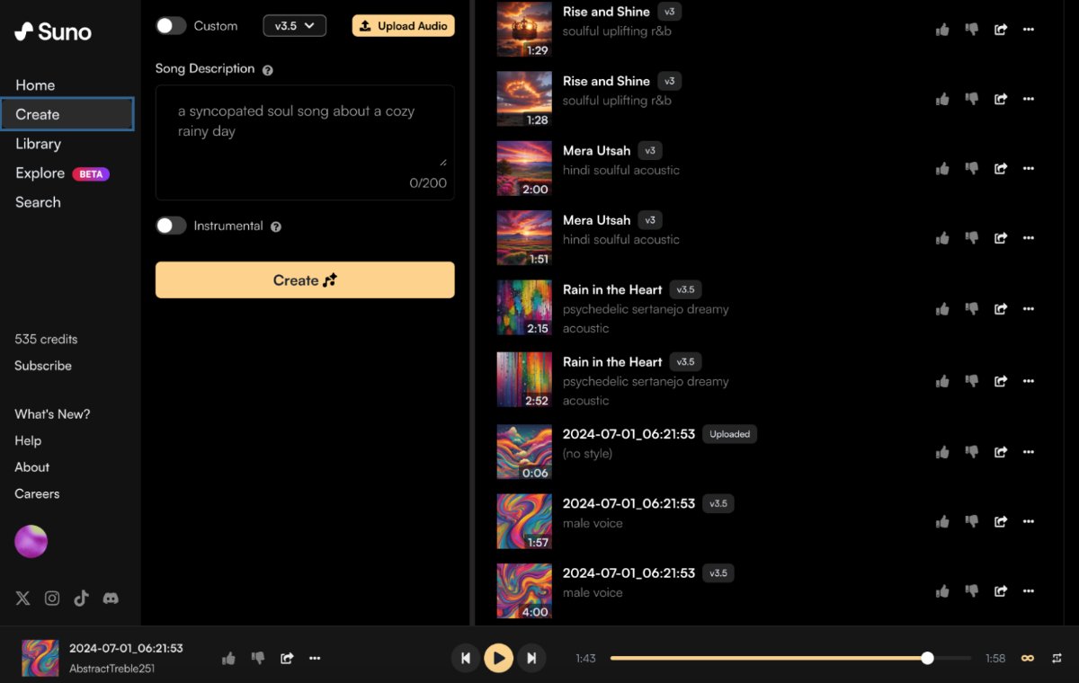1079x683 pixels.
Task: Click the Upload Audio button
Action: [x=403, y=26]
